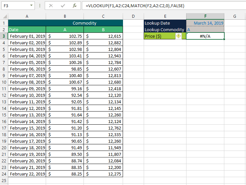246x185 pixels.
Task: Select column E header
Action: point(165,16)
